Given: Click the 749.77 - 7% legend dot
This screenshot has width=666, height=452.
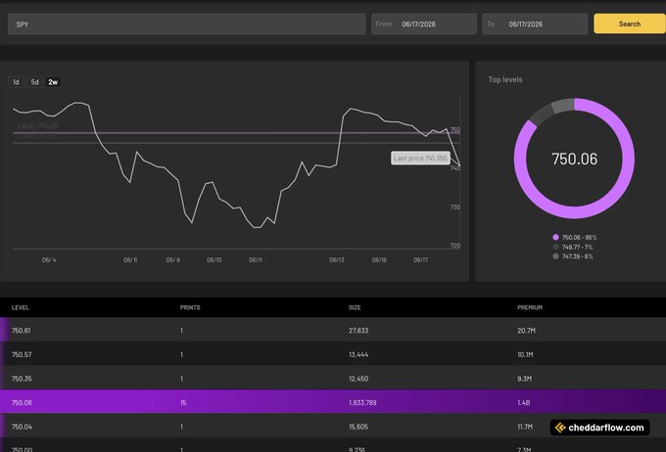Looking at the screenshot, I should pyautogui.click(x=555, y=247).
